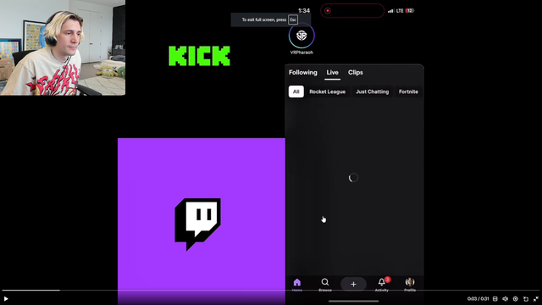Click the streamer webcam overlay

pos(63,47)
